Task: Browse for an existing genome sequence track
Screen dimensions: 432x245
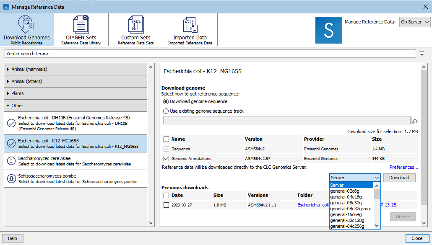Action: 414,120
